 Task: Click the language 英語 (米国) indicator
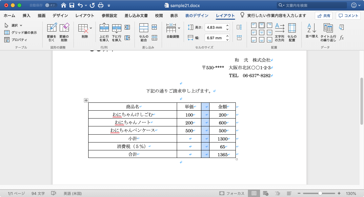pos(73,193)
